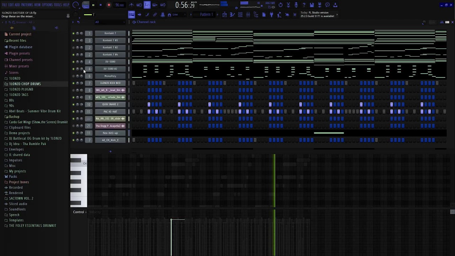Screen dimensions: 455x256
Task: Toggle mute LED for XV-5080 channel
Action: pos(74,62)
